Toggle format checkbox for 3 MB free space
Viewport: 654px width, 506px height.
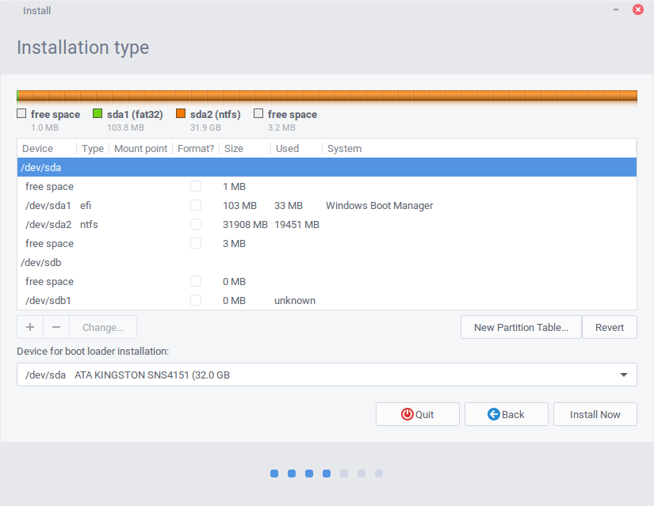click(x=196, y=243)
